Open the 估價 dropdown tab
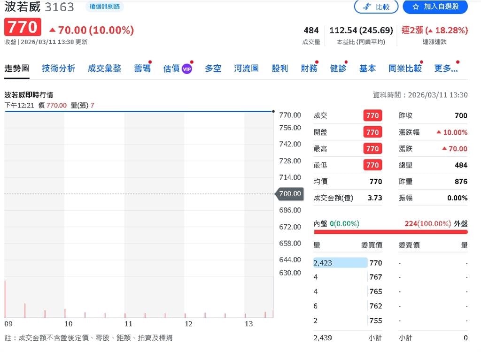Screen dimensions: 481x352 click(172, 68)
